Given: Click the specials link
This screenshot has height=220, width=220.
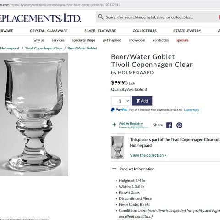Looking at the screenshot, I should (182, 40).
